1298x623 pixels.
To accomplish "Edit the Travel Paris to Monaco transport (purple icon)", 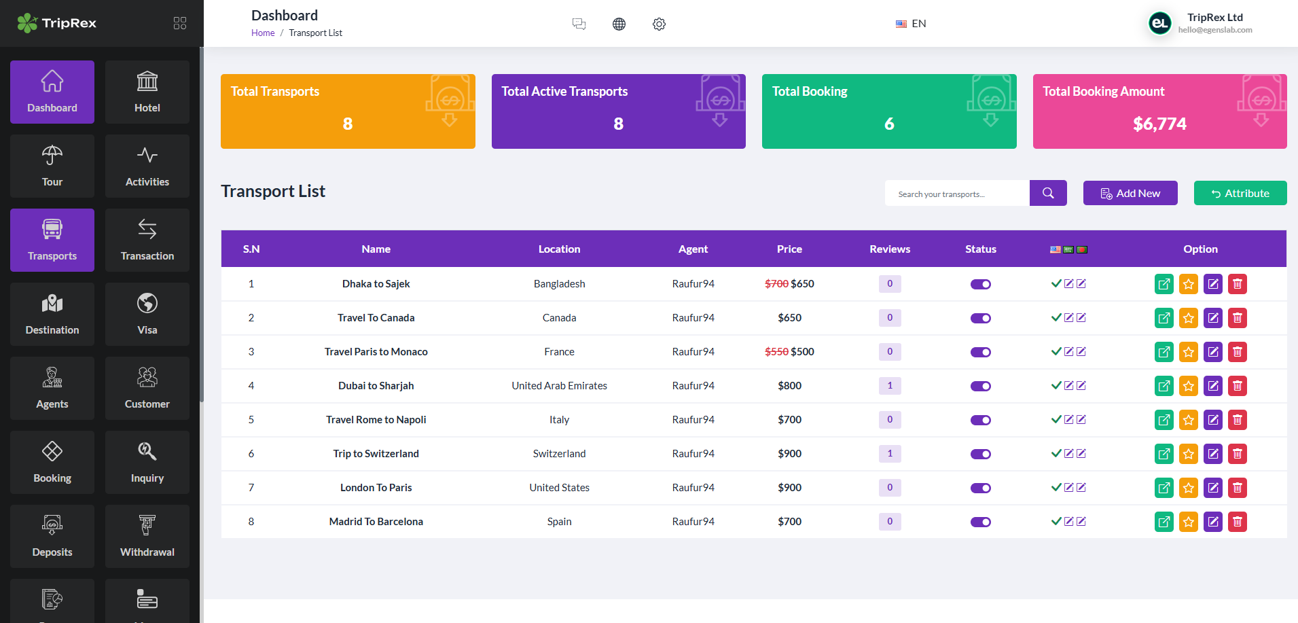I will pos(1213,352).
